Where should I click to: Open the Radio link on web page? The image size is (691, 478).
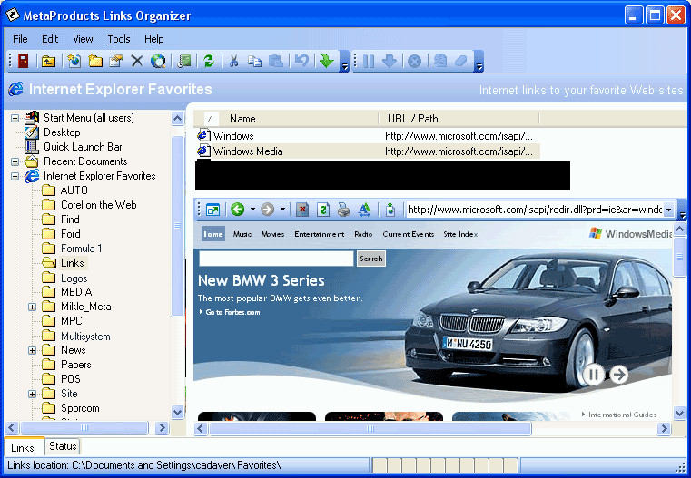[363, 234]
